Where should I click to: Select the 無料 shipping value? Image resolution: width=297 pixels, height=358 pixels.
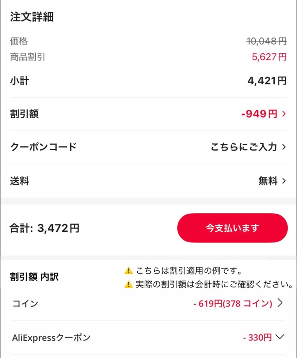(x=268, y=181)
